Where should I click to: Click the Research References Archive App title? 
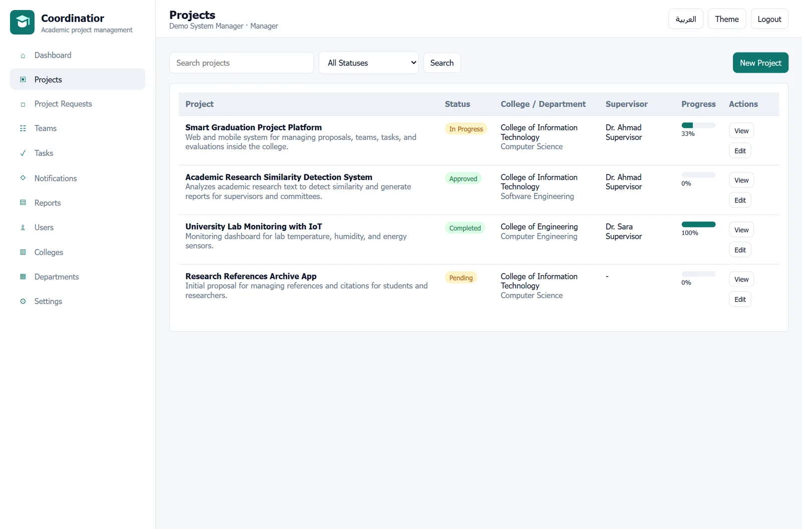coord(251,276)
